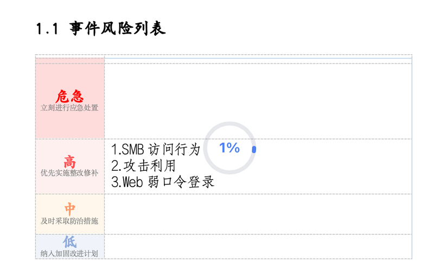Click the 1% progress text
434x269 pixels.
click(229, 148)
